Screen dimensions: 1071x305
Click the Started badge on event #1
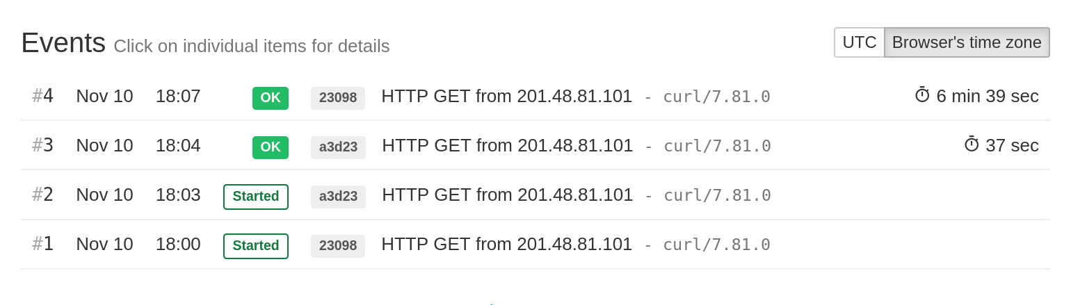click(x=256, y=246)
